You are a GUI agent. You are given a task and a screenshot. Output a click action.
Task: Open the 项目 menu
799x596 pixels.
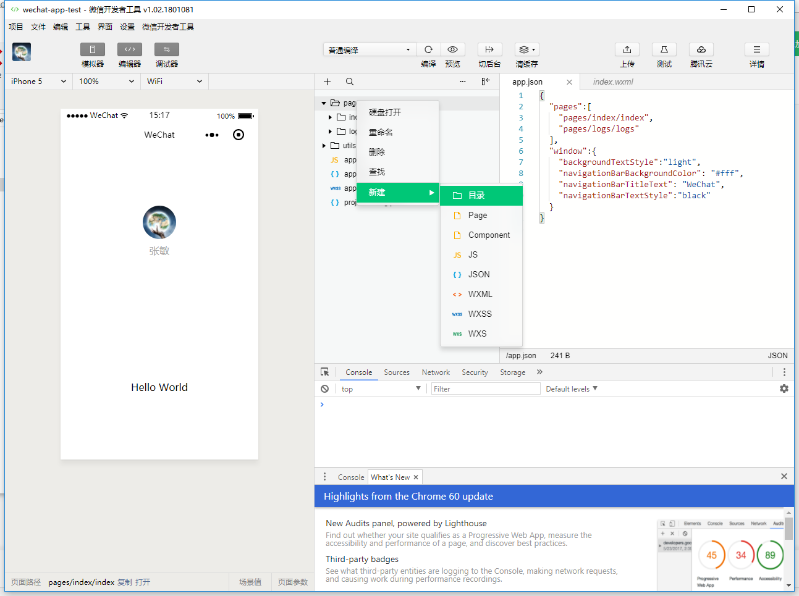pyautogui.click(x=16, y=27)
